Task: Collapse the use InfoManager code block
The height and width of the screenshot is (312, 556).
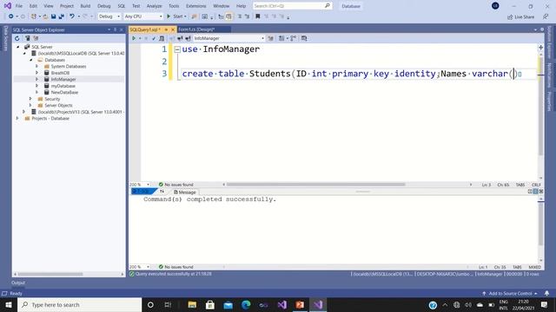Action: [x=177, y=49]
